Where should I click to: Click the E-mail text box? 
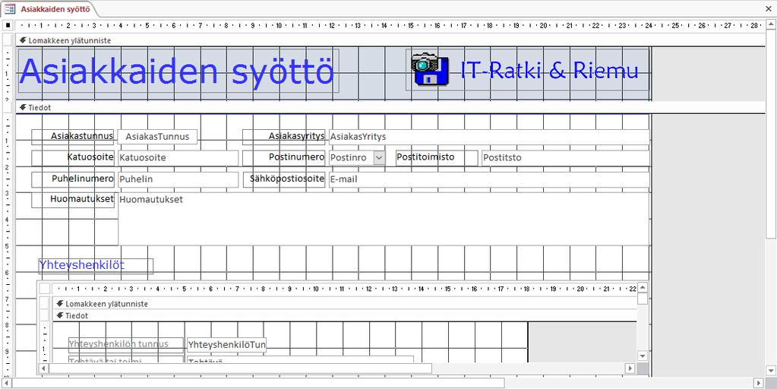488,179
